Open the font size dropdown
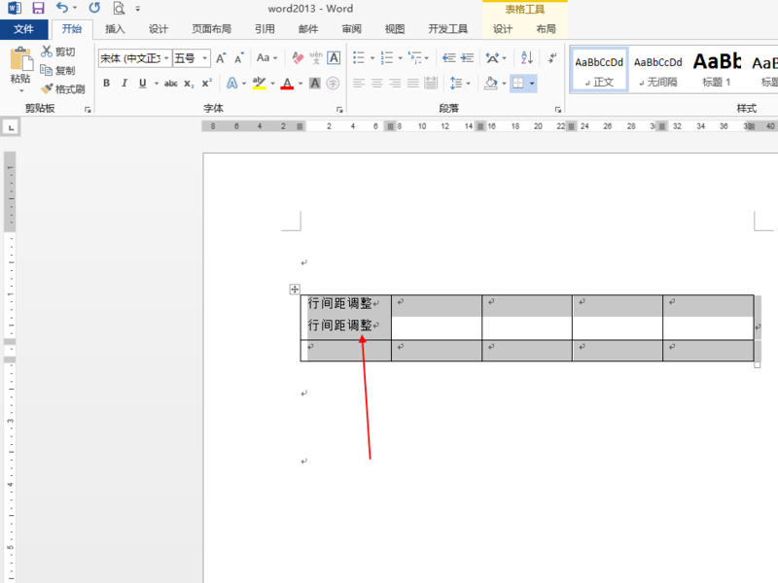Screen dimensions: 778x583 coord(204,58)
